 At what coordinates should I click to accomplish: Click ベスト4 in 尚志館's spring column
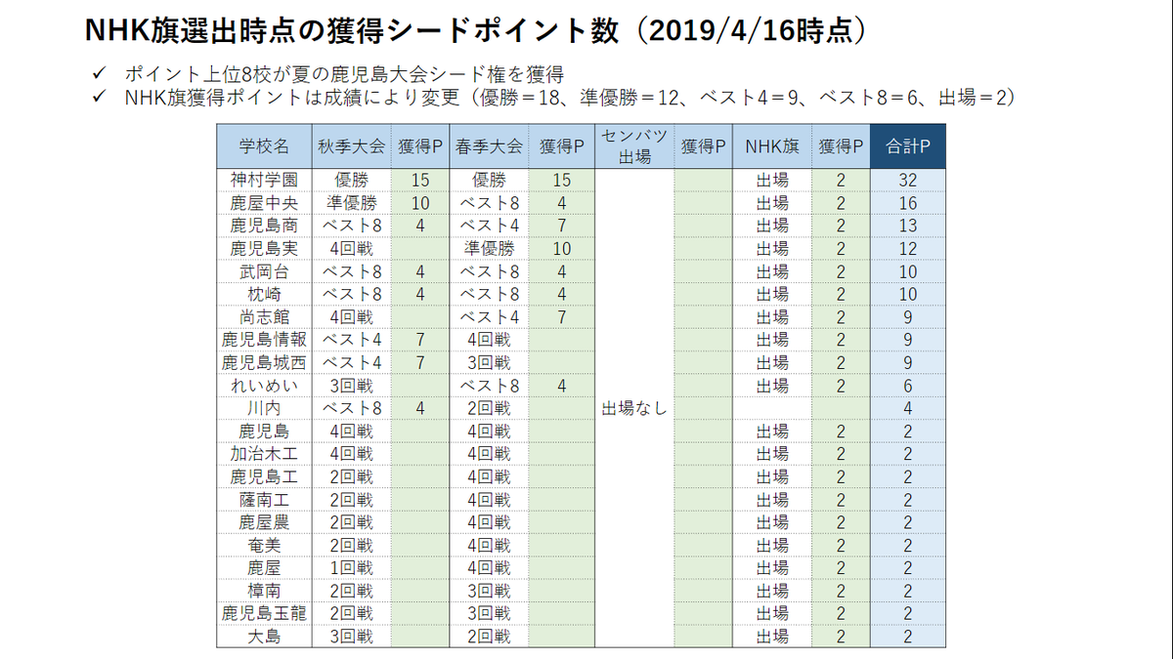point(489,316)
